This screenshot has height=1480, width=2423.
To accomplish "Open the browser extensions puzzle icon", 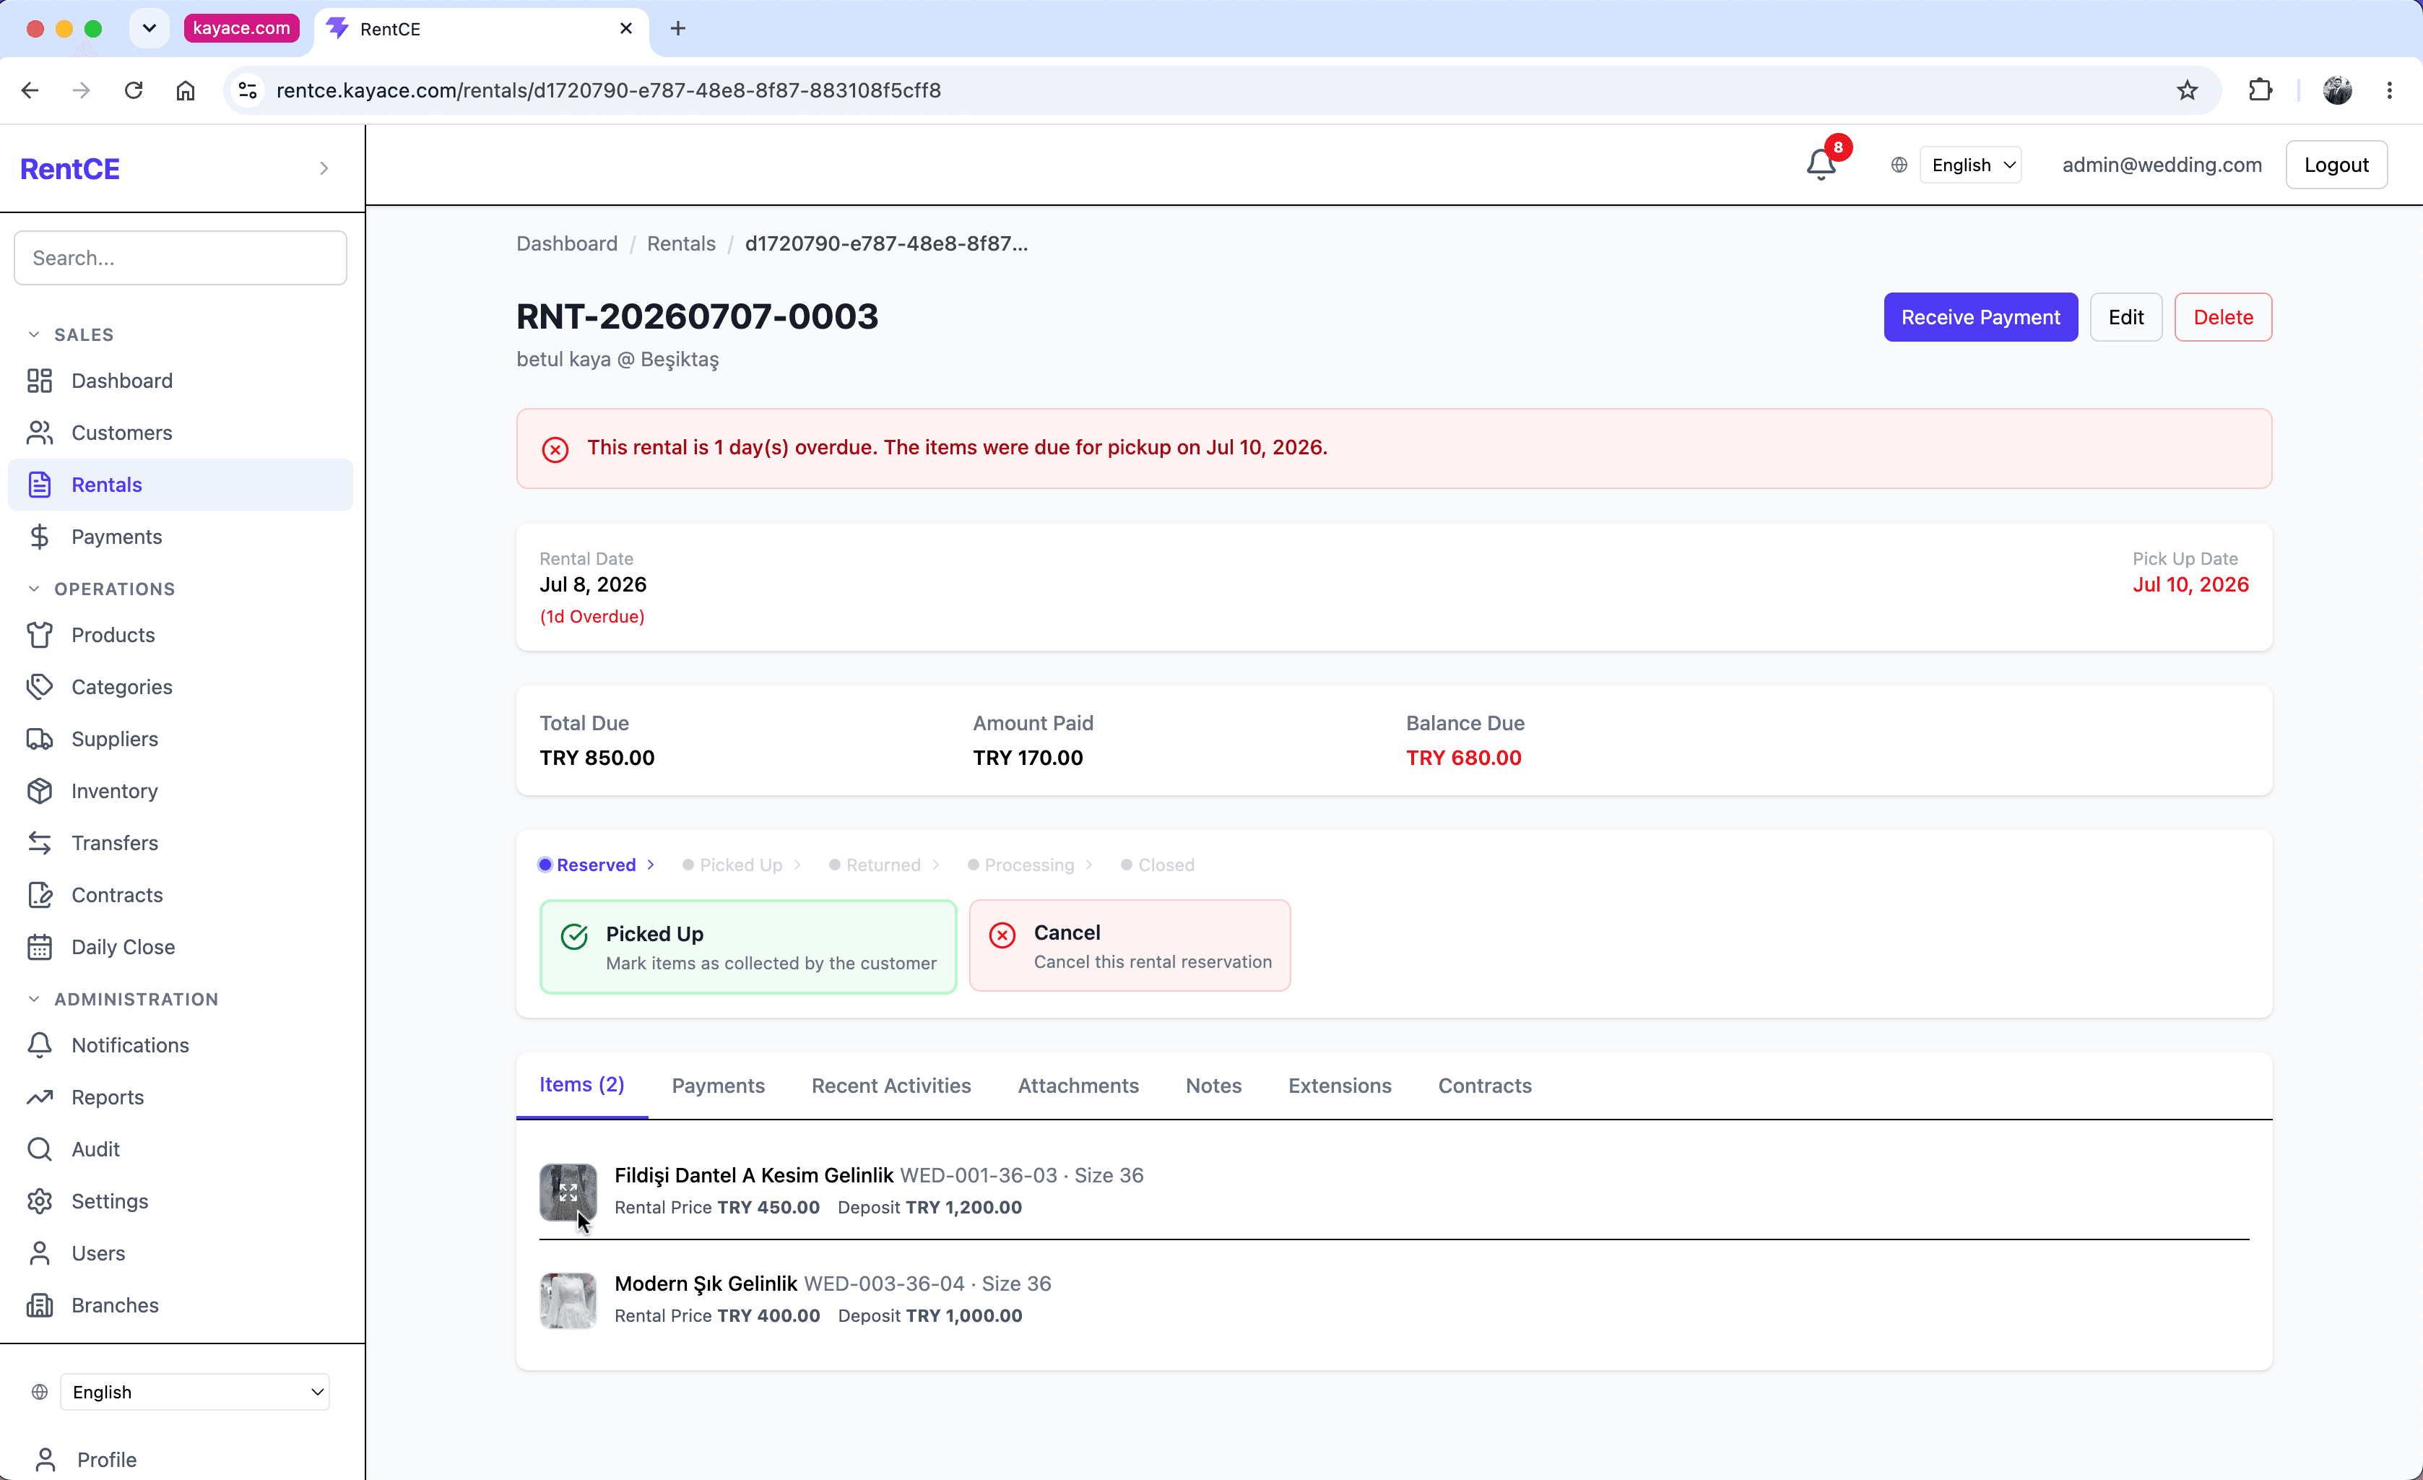I will coord(2261,90).
